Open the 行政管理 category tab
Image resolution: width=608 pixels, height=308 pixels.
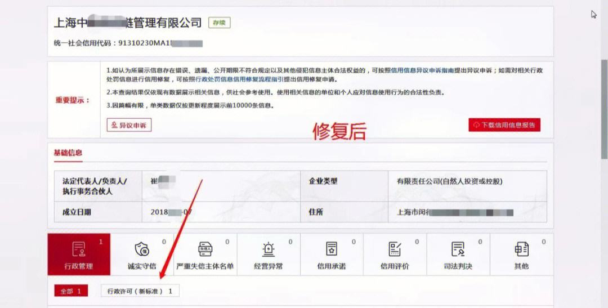click(x=79, y=255)
